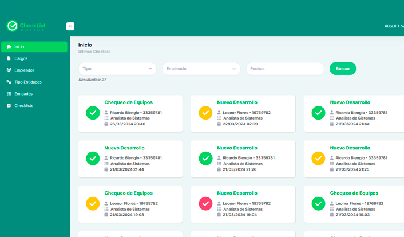Click calendar icon on 21/03/2024 19:08 card

pos(106,215)
